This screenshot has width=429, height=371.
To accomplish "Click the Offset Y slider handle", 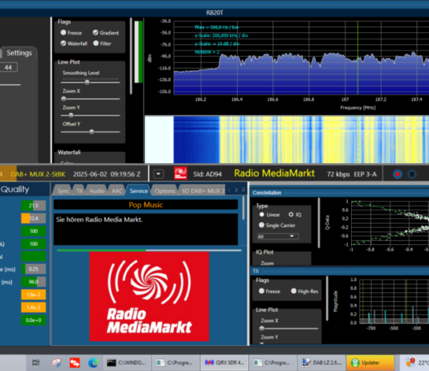I will [x=92, y=132].
